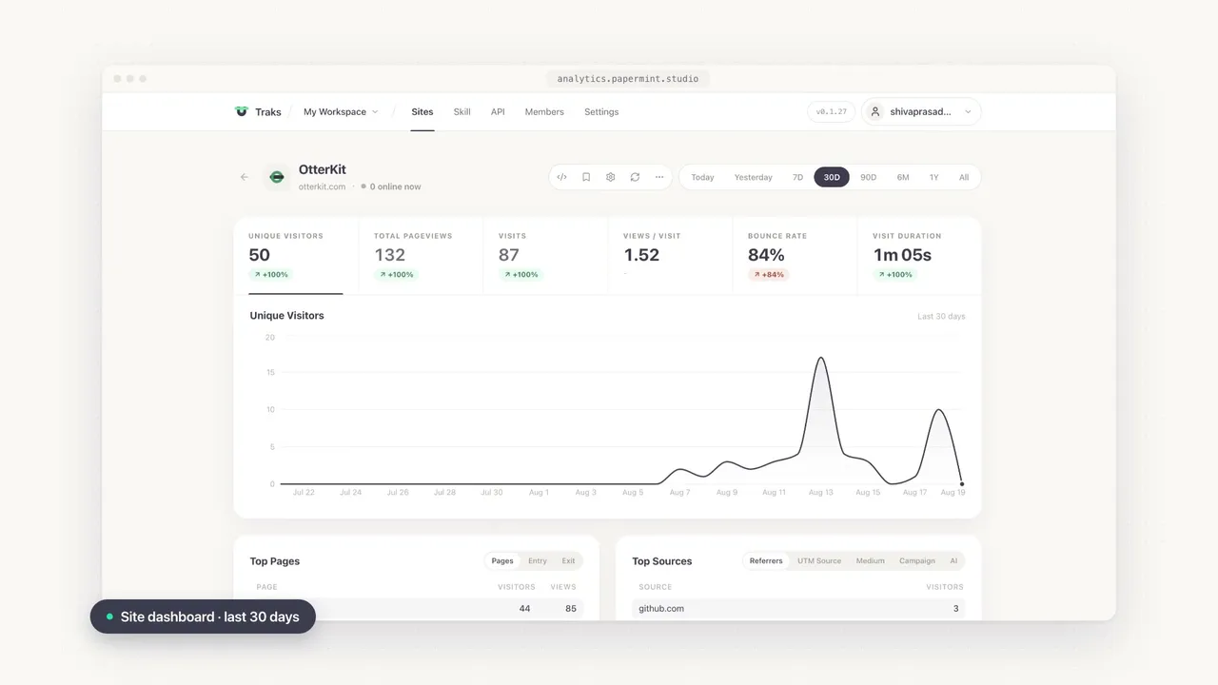The image size is (1218, 685).
Task: Select the Views / Visit metric card
Action: click(670, 256)
